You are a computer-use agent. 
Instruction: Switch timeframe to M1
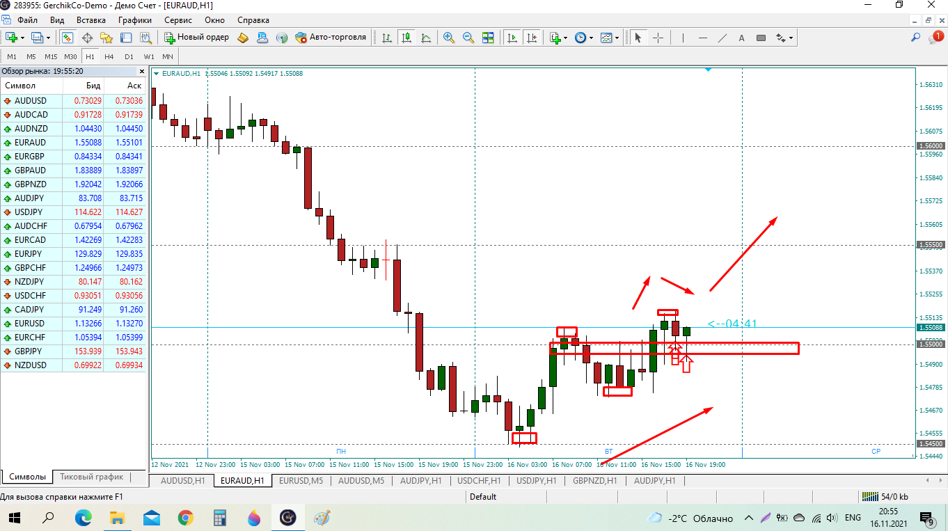pyautogui.click(x=12, y=56)
